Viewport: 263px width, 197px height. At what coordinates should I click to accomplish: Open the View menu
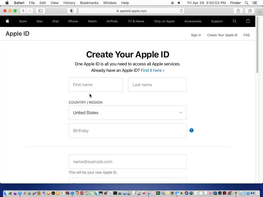coord(54,3)
